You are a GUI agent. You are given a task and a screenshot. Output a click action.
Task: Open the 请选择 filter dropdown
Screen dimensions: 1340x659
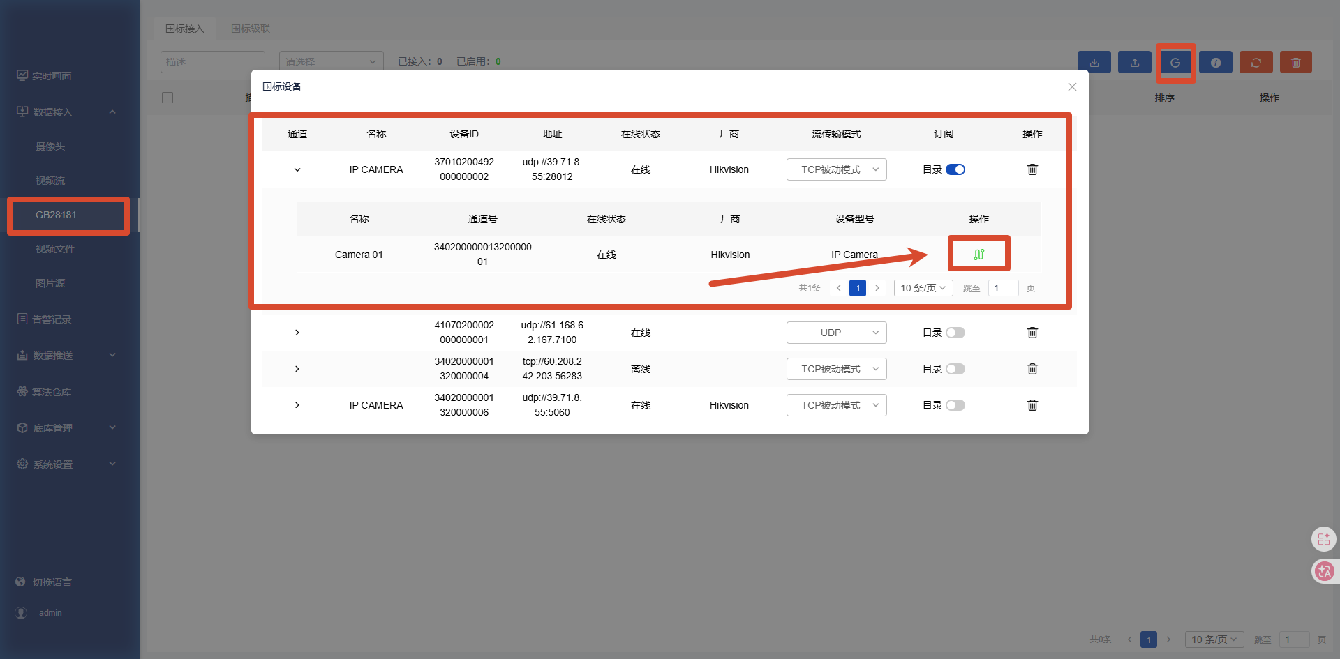coord(331,62)
